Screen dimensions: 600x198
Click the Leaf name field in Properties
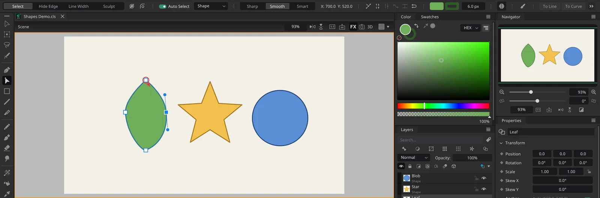point(551,132)
